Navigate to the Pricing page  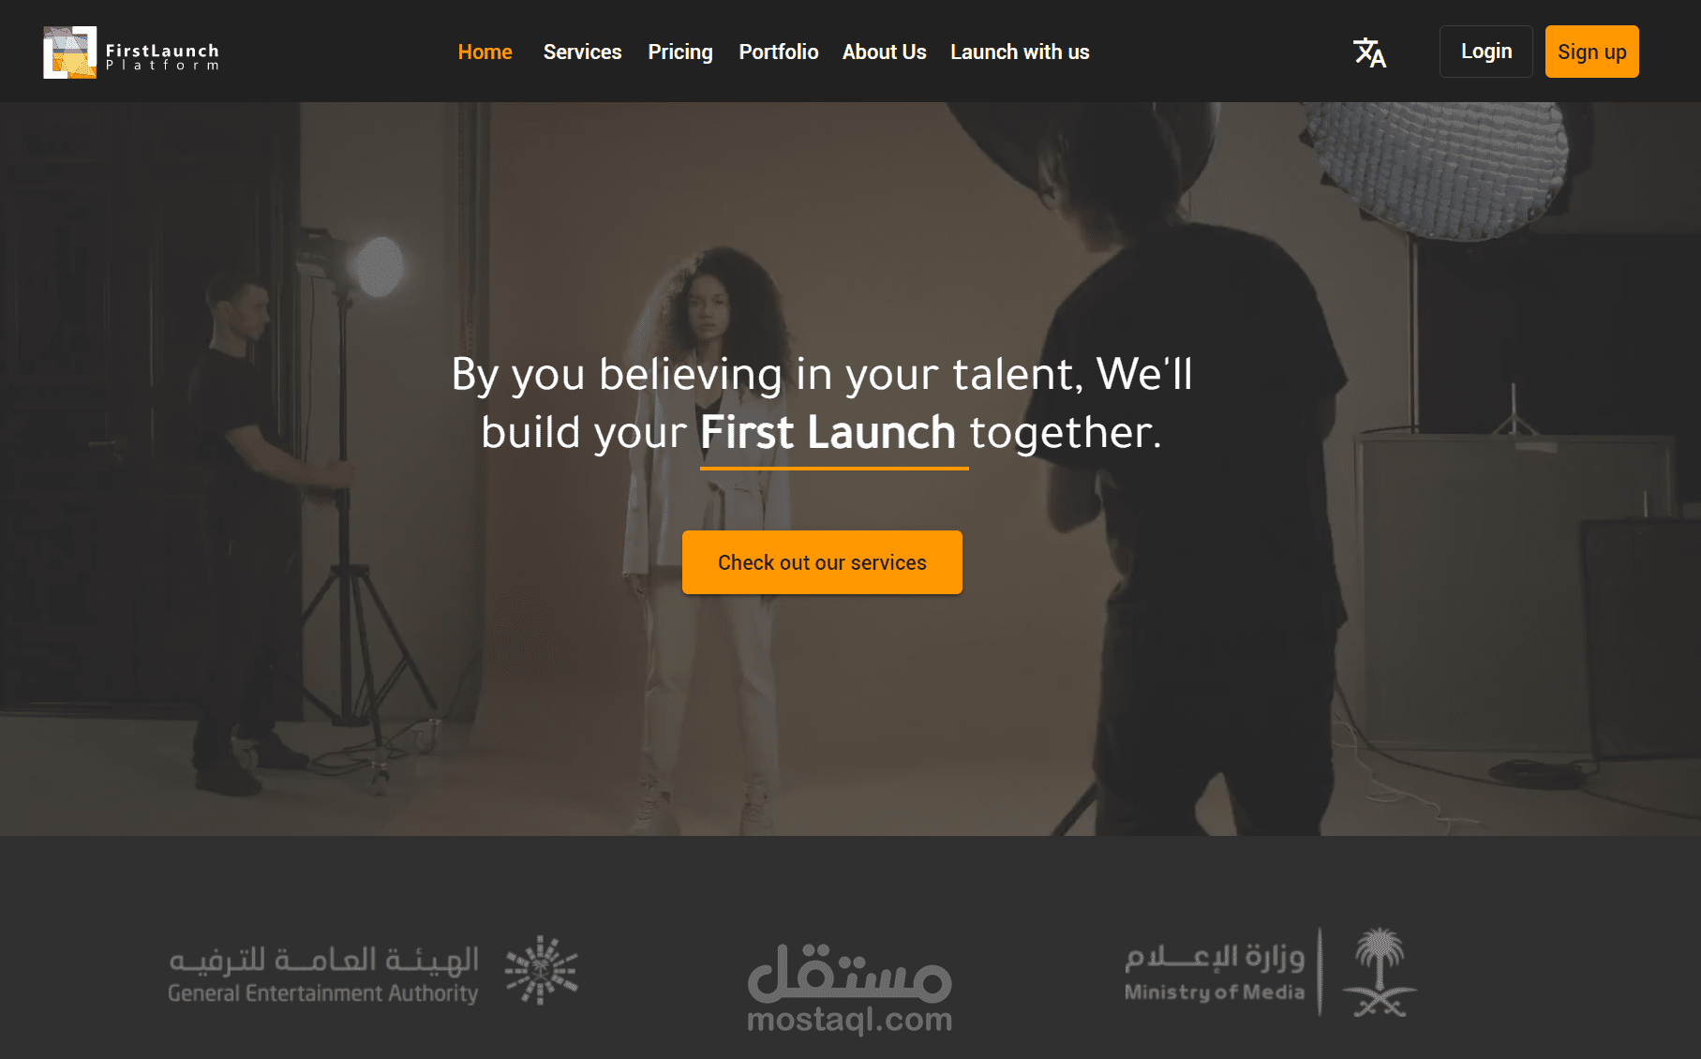pos(680,52)
